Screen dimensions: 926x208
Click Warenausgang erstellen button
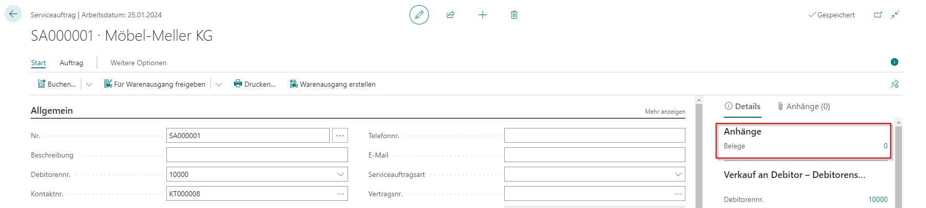point(333,84)
